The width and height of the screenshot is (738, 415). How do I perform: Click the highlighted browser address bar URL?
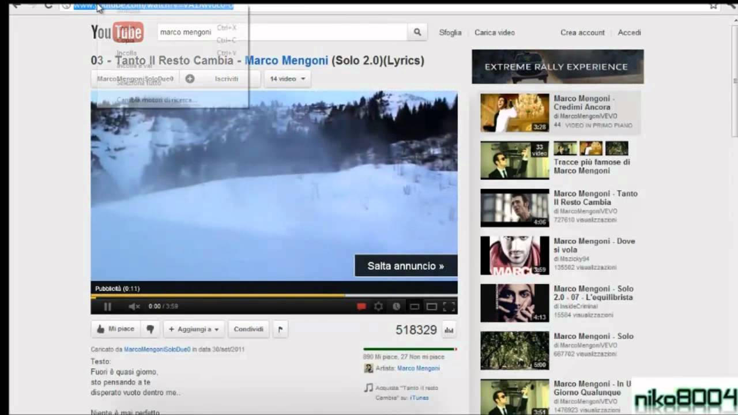pyautogui.click(x=153, y=5)
